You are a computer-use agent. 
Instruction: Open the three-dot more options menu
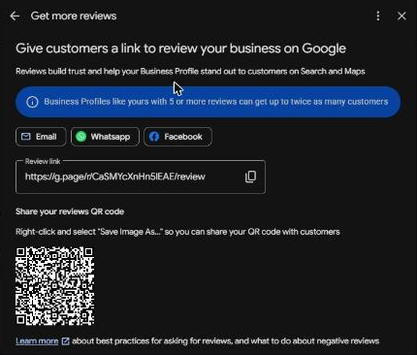[378, 16]
